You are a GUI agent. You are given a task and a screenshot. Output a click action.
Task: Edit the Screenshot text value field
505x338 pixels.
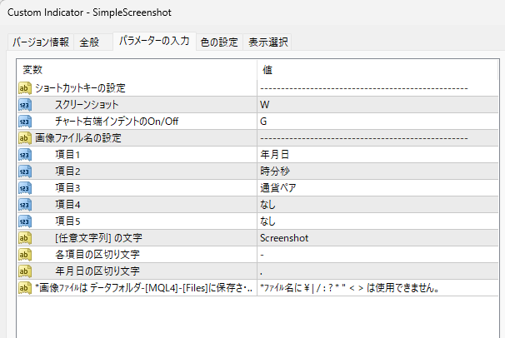[x=375, y=238]
